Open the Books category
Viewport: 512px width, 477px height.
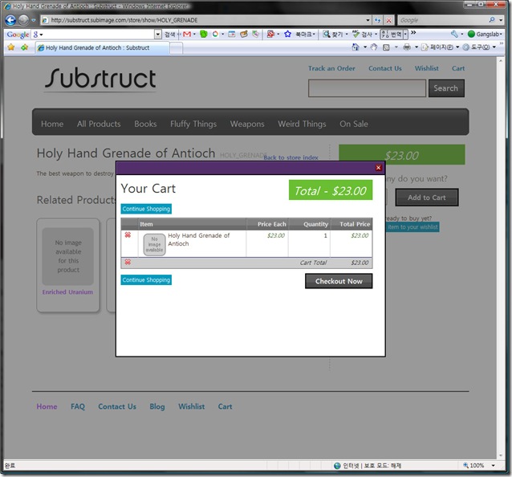(145, 124)
